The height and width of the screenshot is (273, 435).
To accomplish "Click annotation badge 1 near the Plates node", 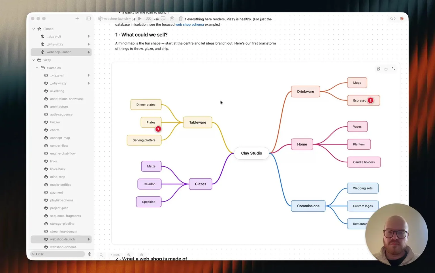I will coord(158,129).
